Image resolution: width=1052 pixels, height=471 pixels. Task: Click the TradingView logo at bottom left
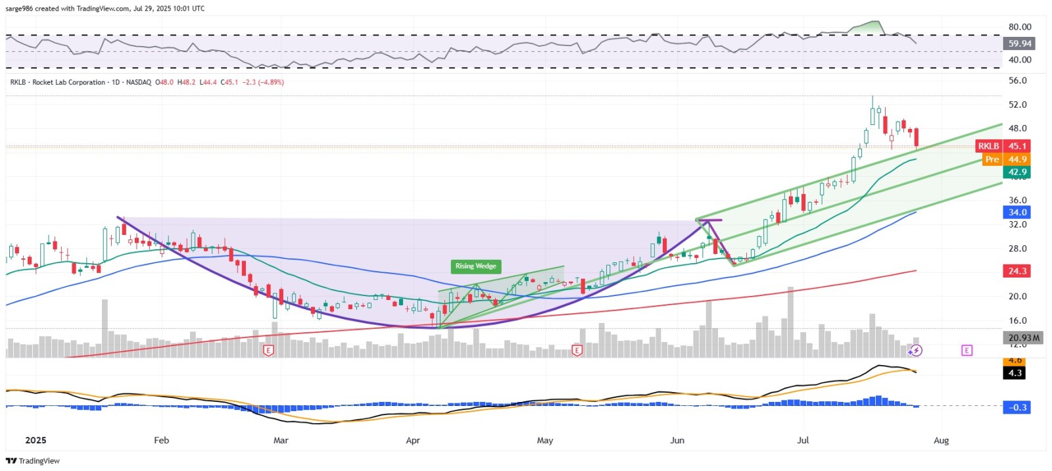[x=33, y=460]
